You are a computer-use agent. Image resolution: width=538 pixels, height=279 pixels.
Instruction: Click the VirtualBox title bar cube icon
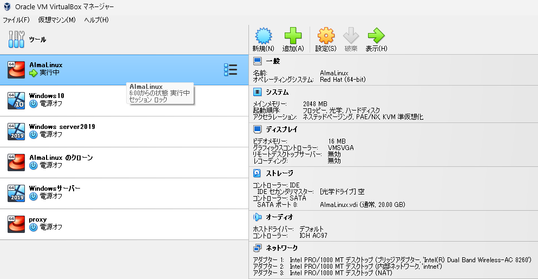pyautogui.click(x=7, y=7)
